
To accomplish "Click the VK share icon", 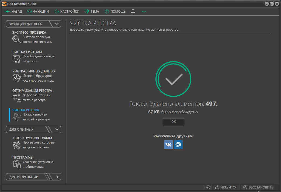I will coord(168,145).
